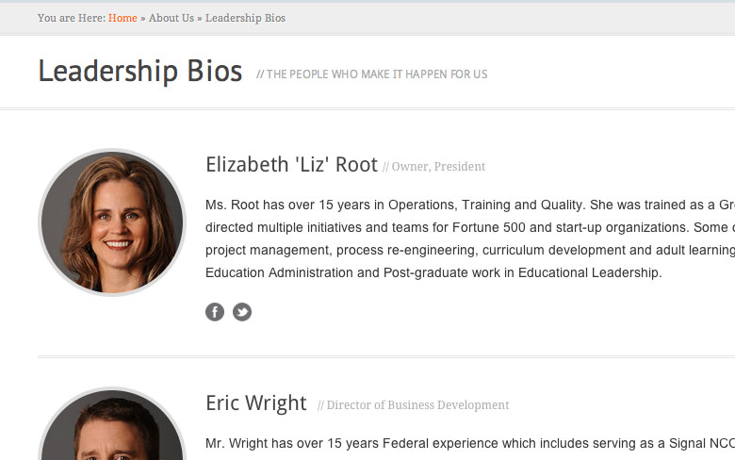735x460 pixels.
Task: Click 'Education Administration' line in Root's bio
Action: [x=433, y=272]
